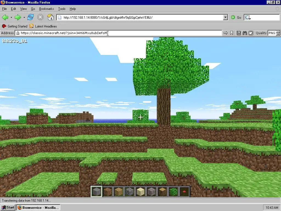Click the binoculars find icon

(245, 33)
